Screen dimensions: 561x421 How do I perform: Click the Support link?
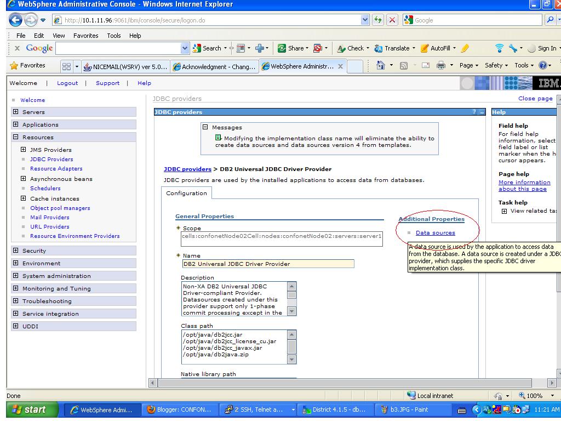pos(108,83)
